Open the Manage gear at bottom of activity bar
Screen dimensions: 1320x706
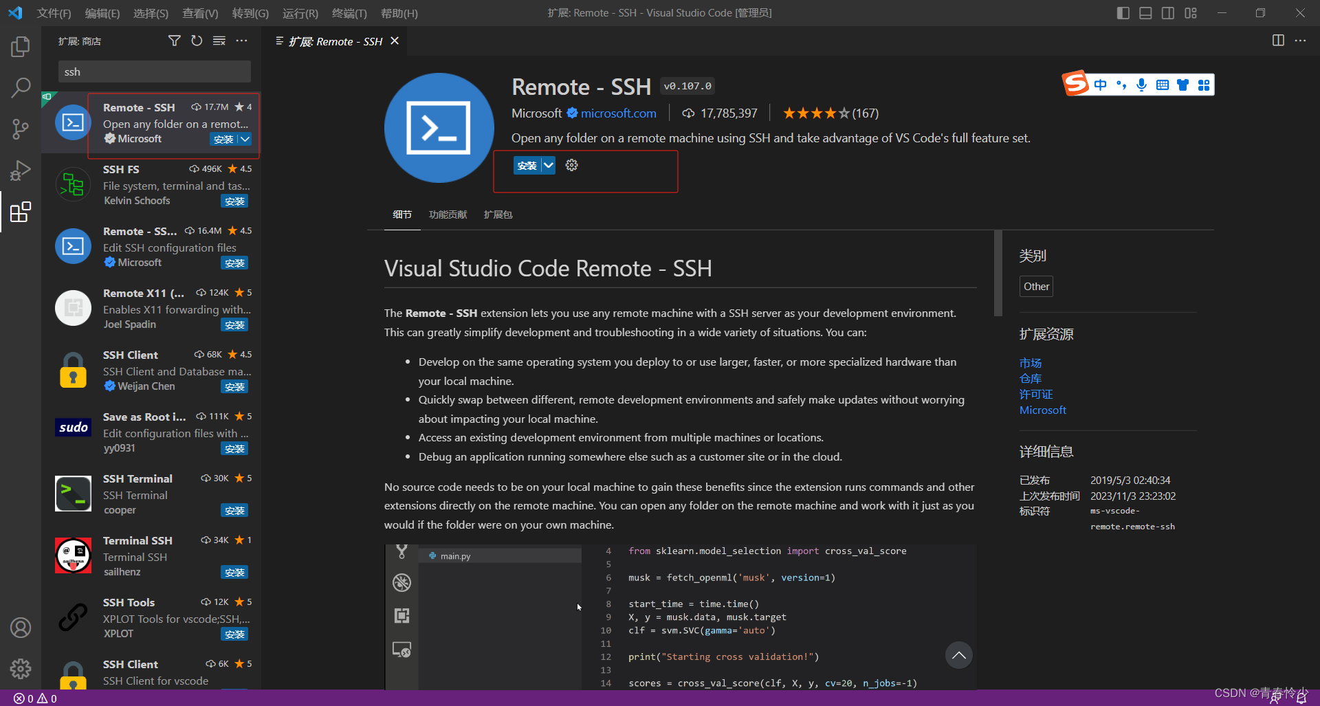pos(21,668)
